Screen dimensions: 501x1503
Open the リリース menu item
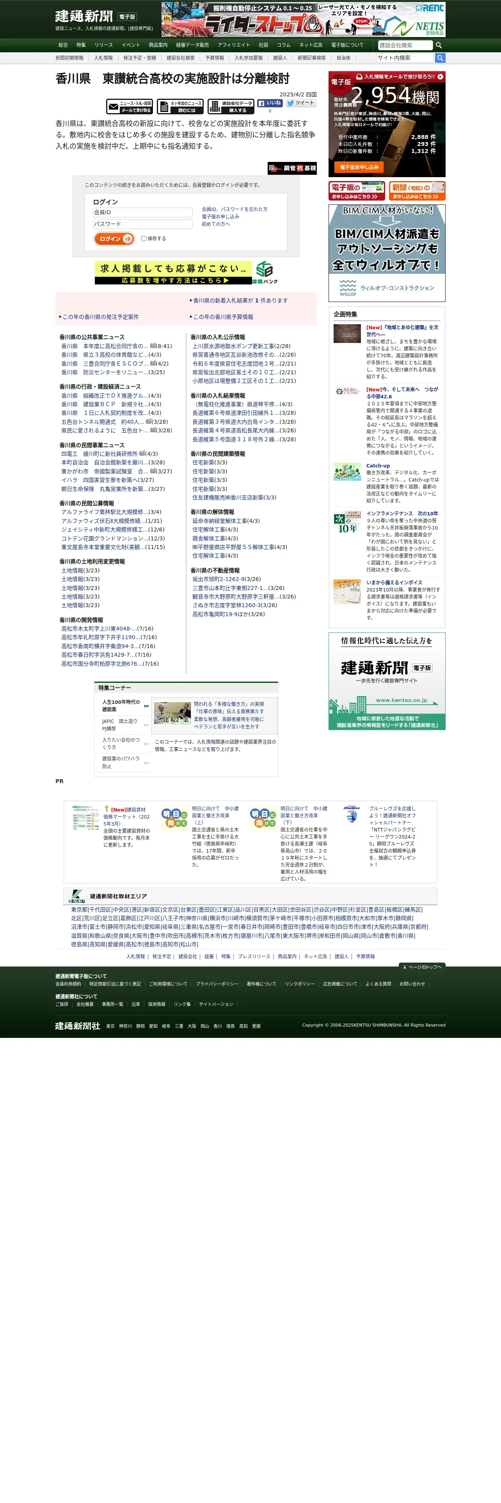[104, 45]
